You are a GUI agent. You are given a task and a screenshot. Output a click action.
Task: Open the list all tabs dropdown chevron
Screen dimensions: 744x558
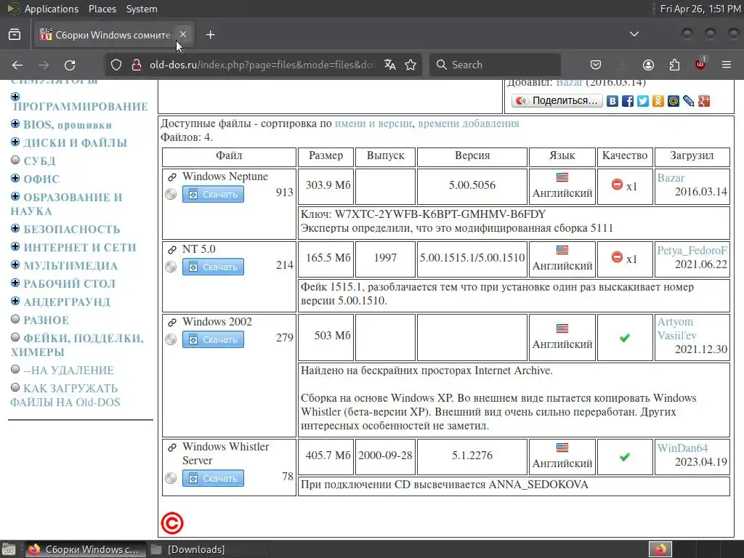tap(634, 34)
